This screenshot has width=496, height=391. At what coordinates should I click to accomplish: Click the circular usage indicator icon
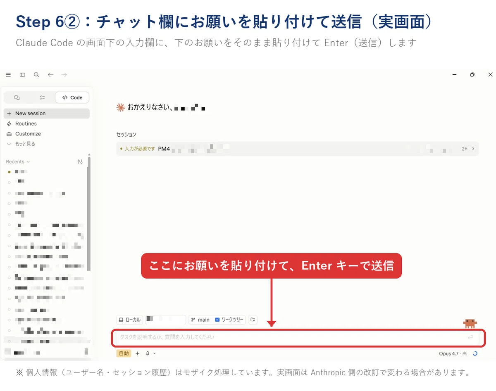click(x=475, y=353)
